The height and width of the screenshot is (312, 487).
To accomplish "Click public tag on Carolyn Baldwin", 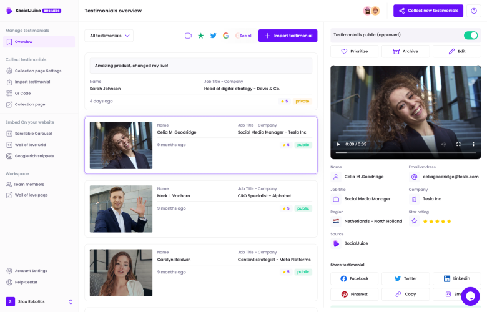I will pos(303,272).
